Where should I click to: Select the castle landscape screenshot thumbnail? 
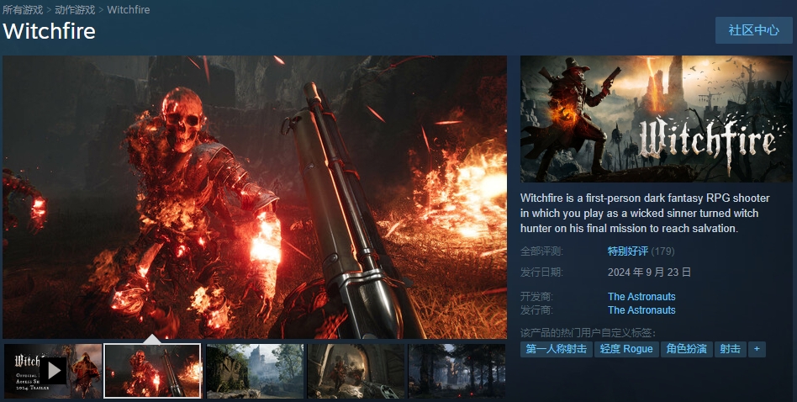click(255, 371)
